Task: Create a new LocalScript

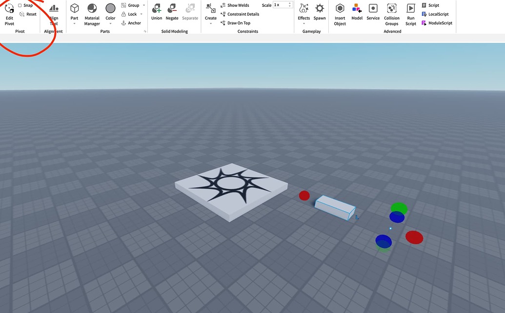Action: pos(436,14)
